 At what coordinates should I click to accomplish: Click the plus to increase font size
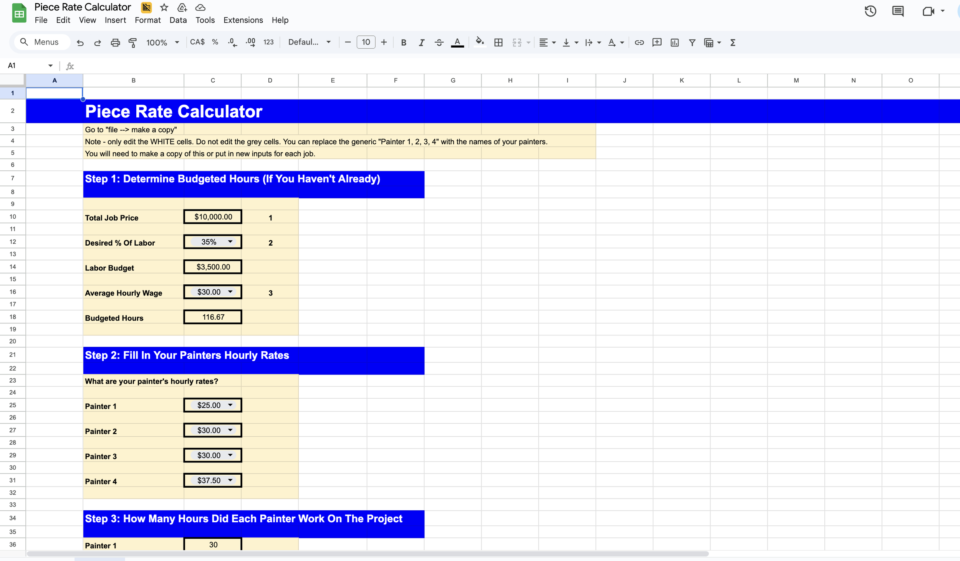click(384, 42)
